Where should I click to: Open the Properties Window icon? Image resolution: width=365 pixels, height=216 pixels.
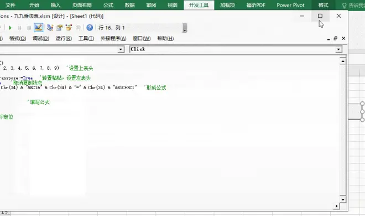pos(59,28)
